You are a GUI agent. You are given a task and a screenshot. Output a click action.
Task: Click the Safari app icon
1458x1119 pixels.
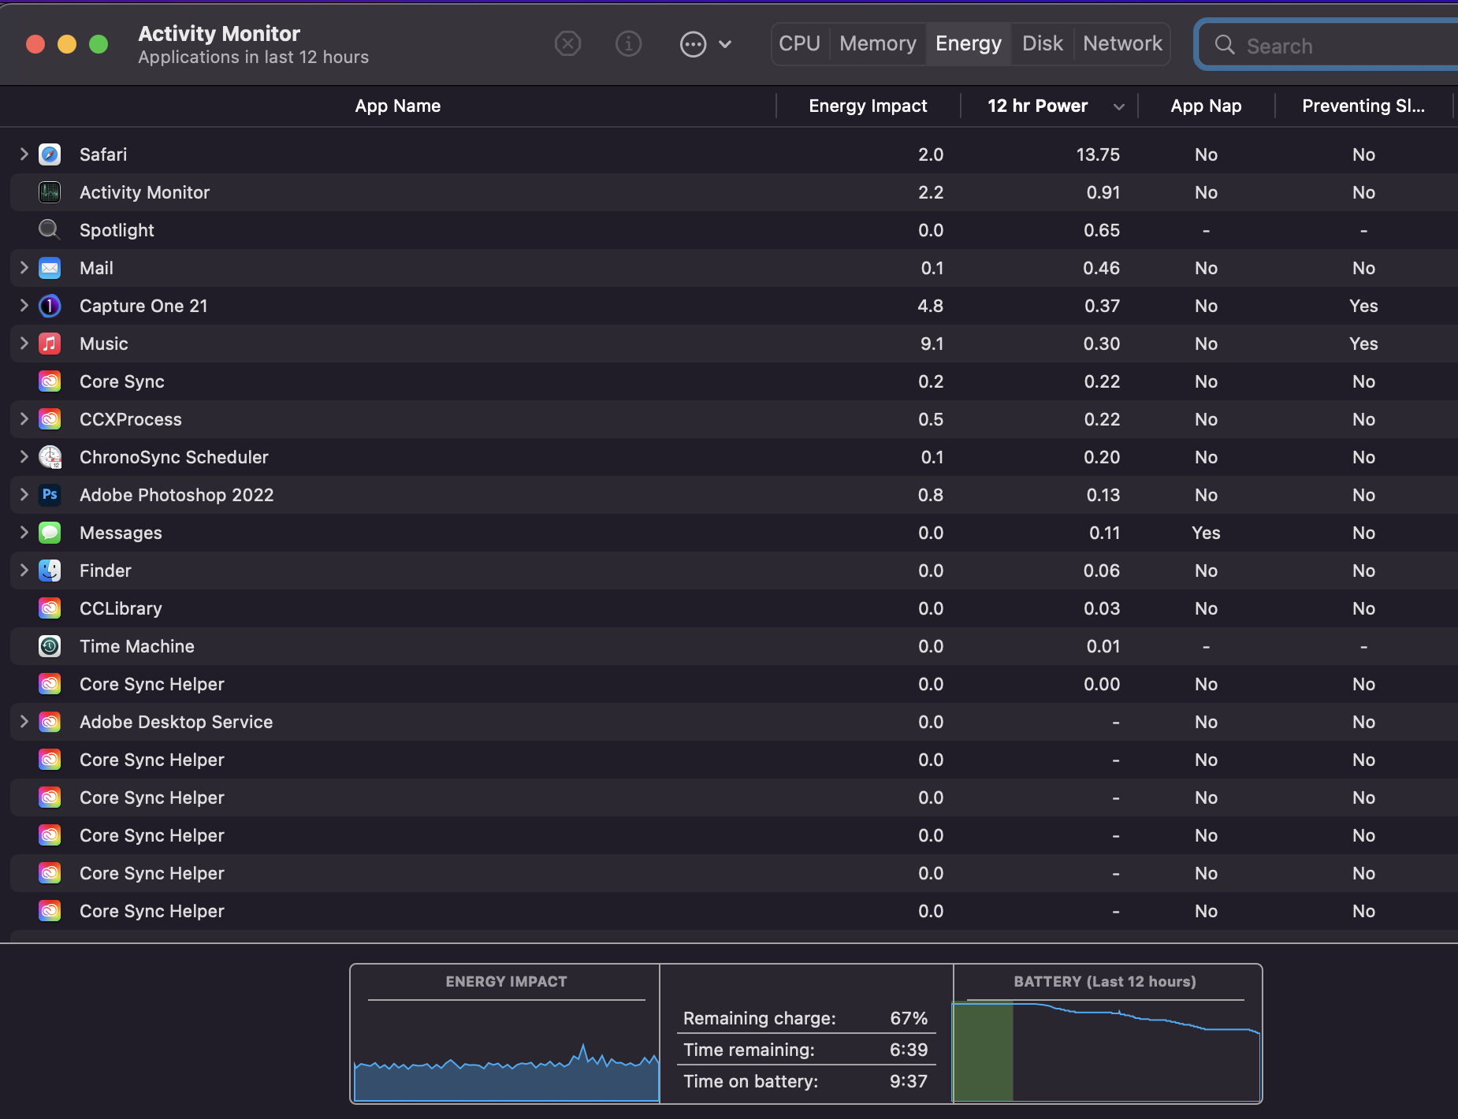coord(50,154)
